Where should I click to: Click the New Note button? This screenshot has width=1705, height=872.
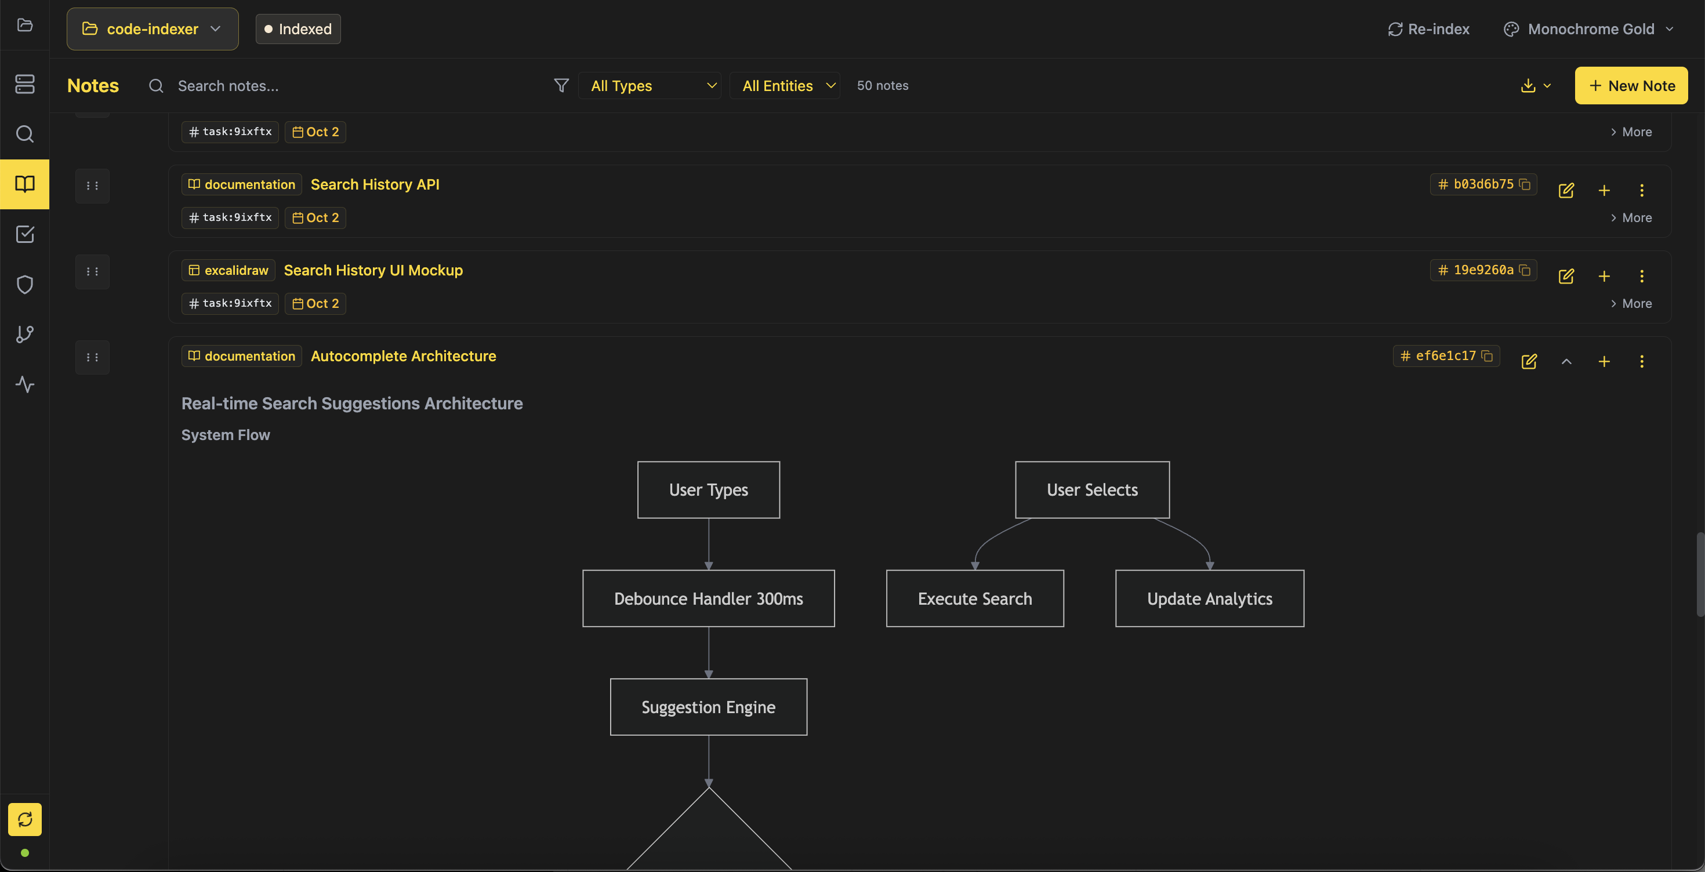1631,85
